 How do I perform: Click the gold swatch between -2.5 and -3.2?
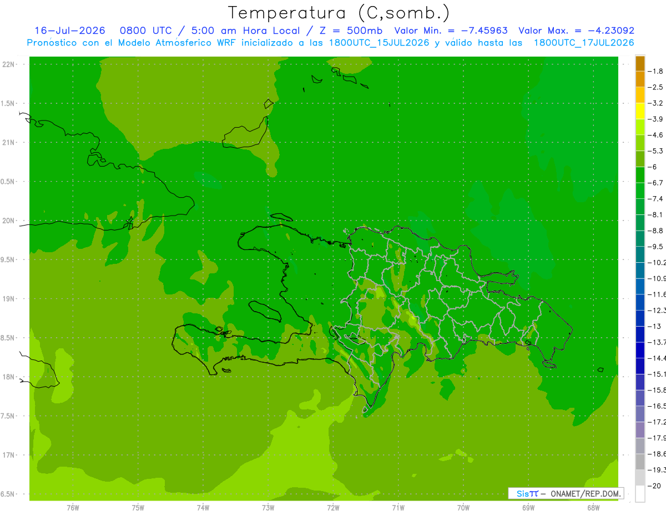tap(640, 95)
